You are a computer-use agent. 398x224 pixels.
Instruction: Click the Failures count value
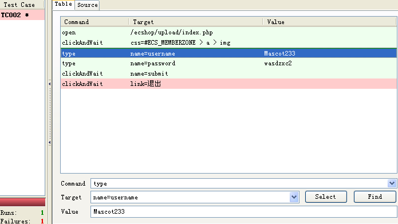tap(42, 221)
